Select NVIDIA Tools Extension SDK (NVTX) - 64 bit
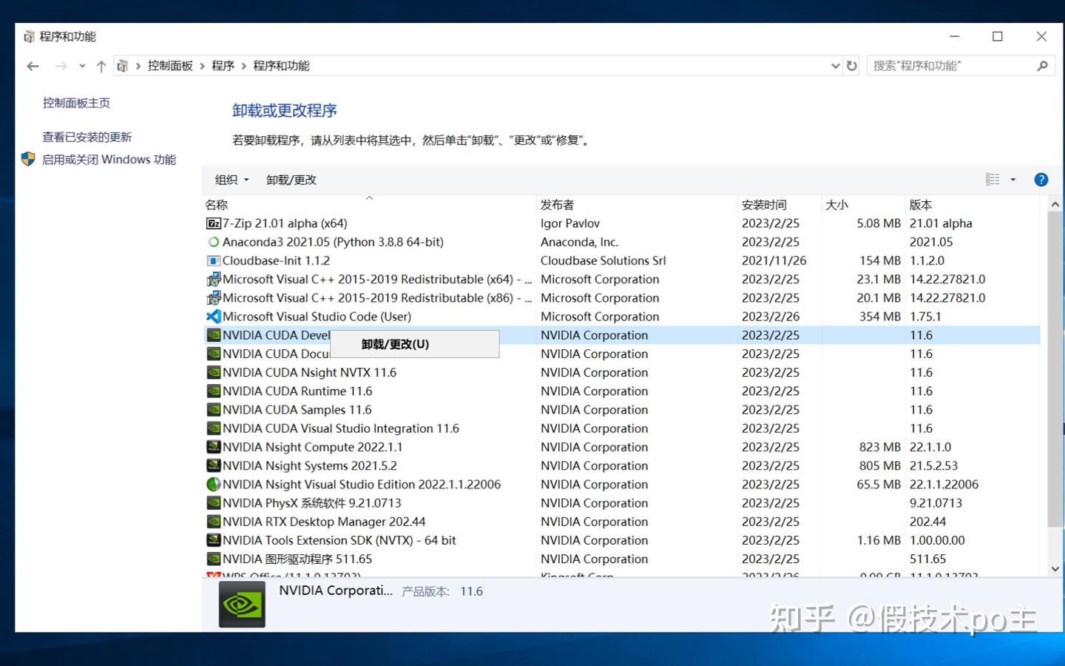 (x=621, y=540)
